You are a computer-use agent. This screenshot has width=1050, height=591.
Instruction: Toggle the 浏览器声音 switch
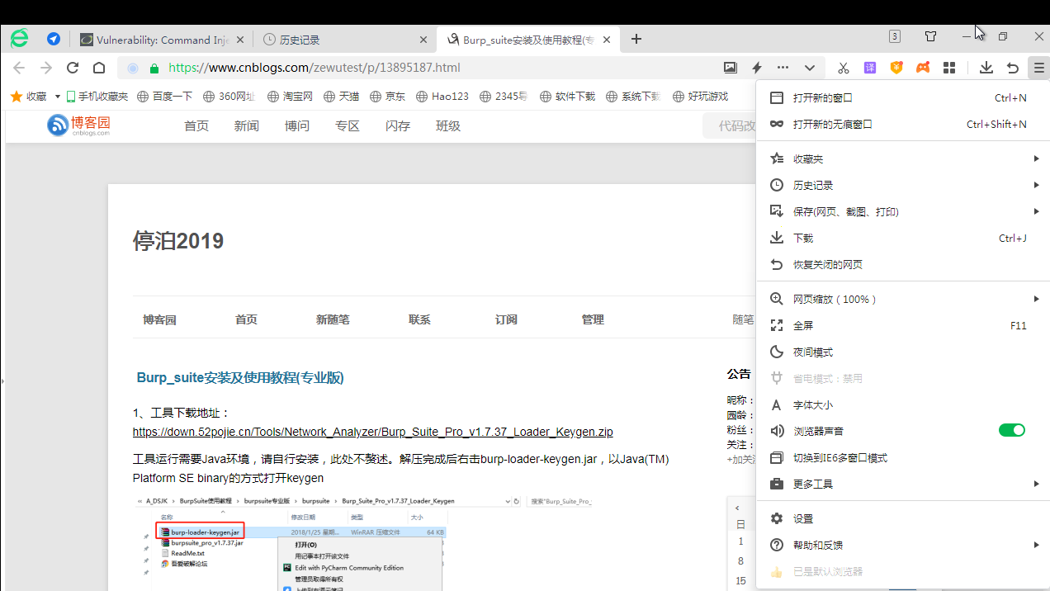[x=1012, y=430]
